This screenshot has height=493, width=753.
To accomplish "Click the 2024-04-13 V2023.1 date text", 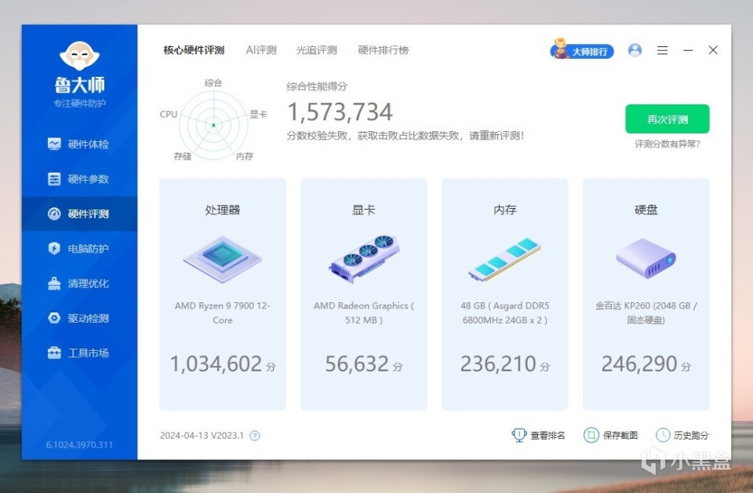I will coord(202,436).
